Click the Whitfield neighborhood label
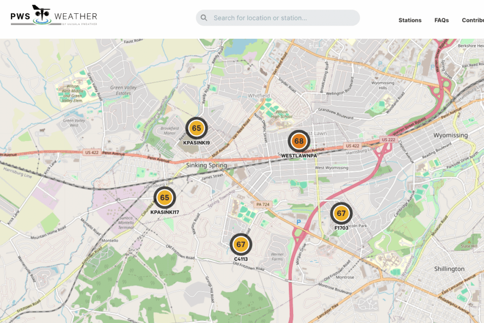This screenshot has width=484, height=323. (x=259, y=96)
